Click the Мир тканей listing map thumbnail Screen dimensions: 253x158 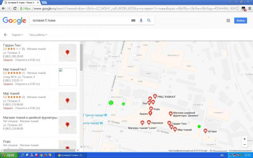(67, 101)
